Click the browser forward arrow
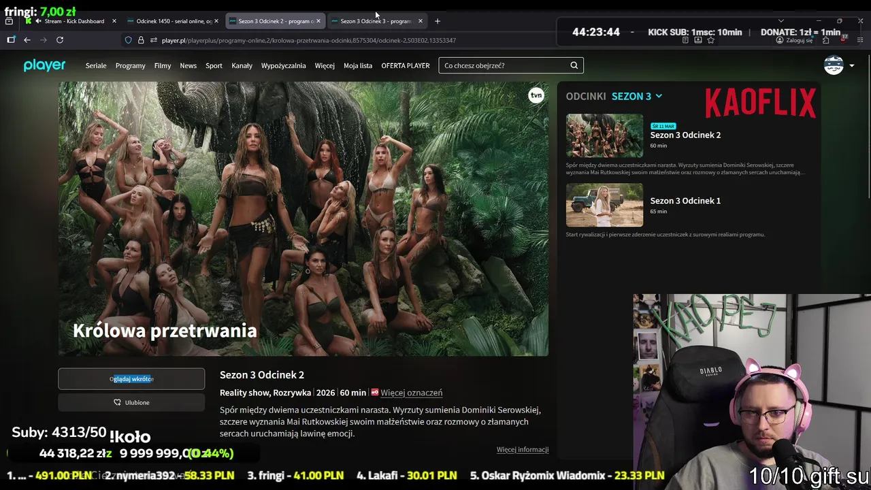The height and width of the screenshot is (490, 871). pyautogui.click(x=44, y=40)
